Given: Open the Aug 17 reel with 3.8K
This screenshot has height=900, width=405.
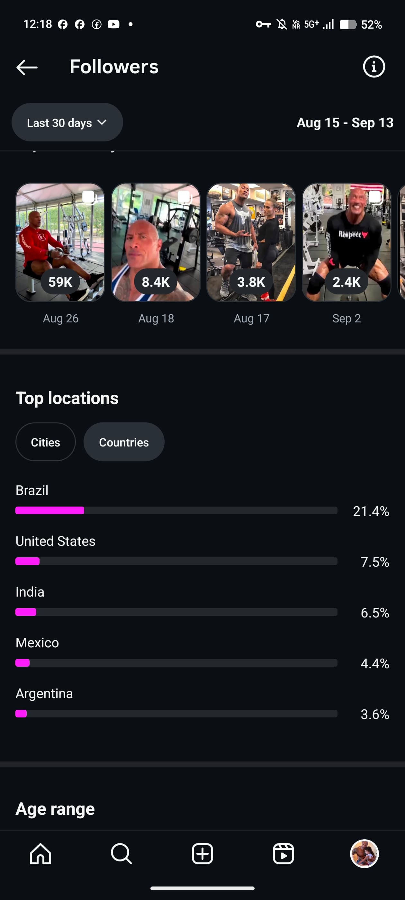Looking at the screenshot, I should (251, 242).
